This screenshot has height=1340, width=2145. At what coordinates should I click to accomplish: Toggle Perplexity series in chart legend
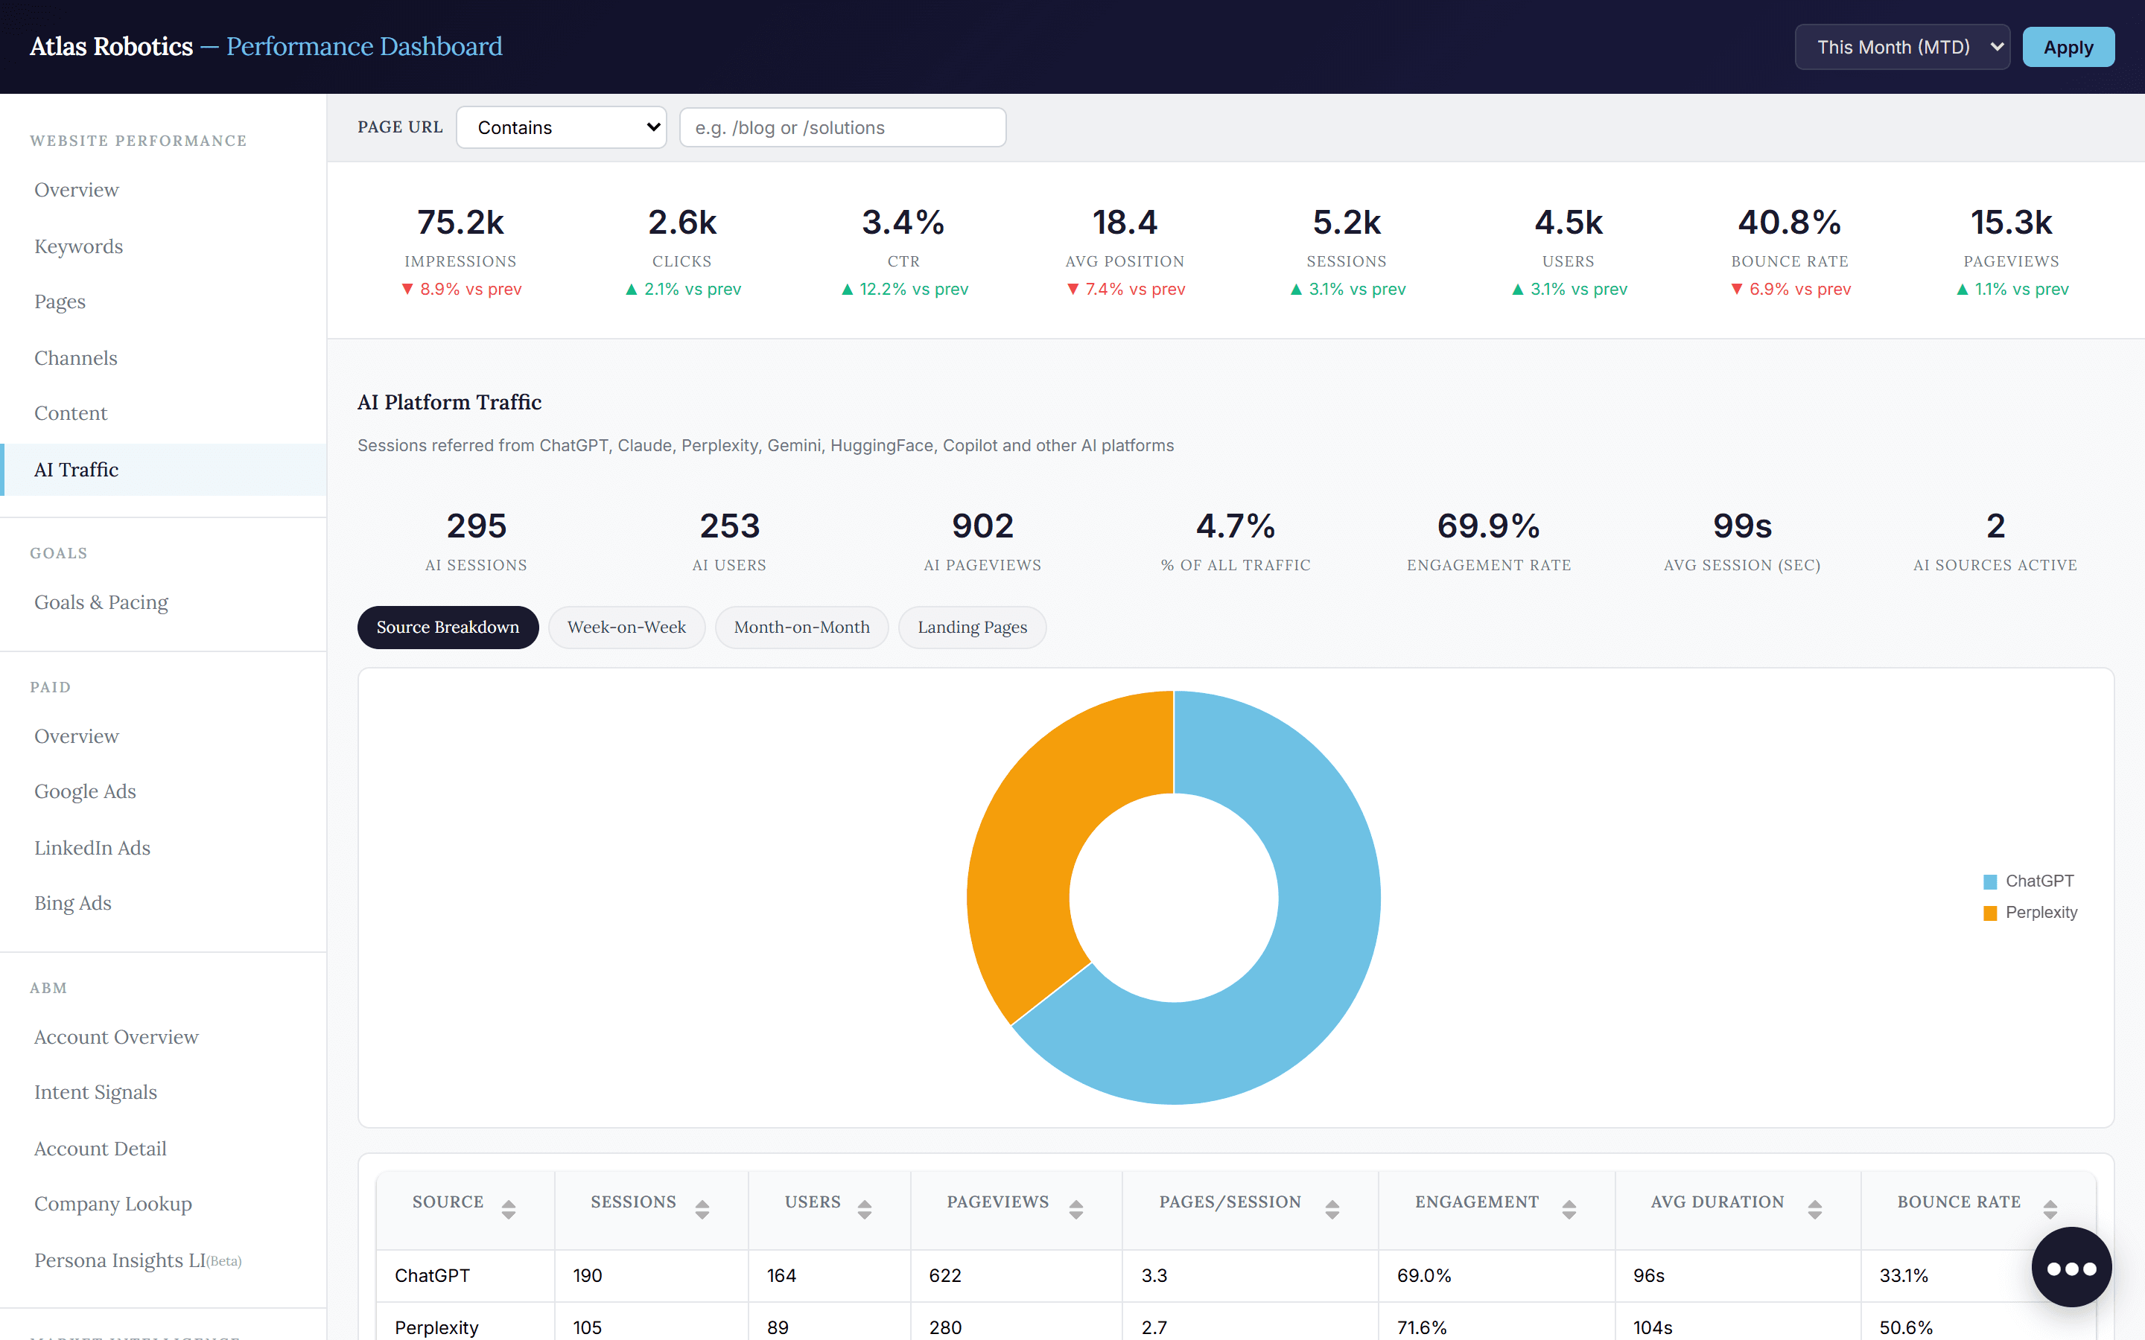point(2030,912)
